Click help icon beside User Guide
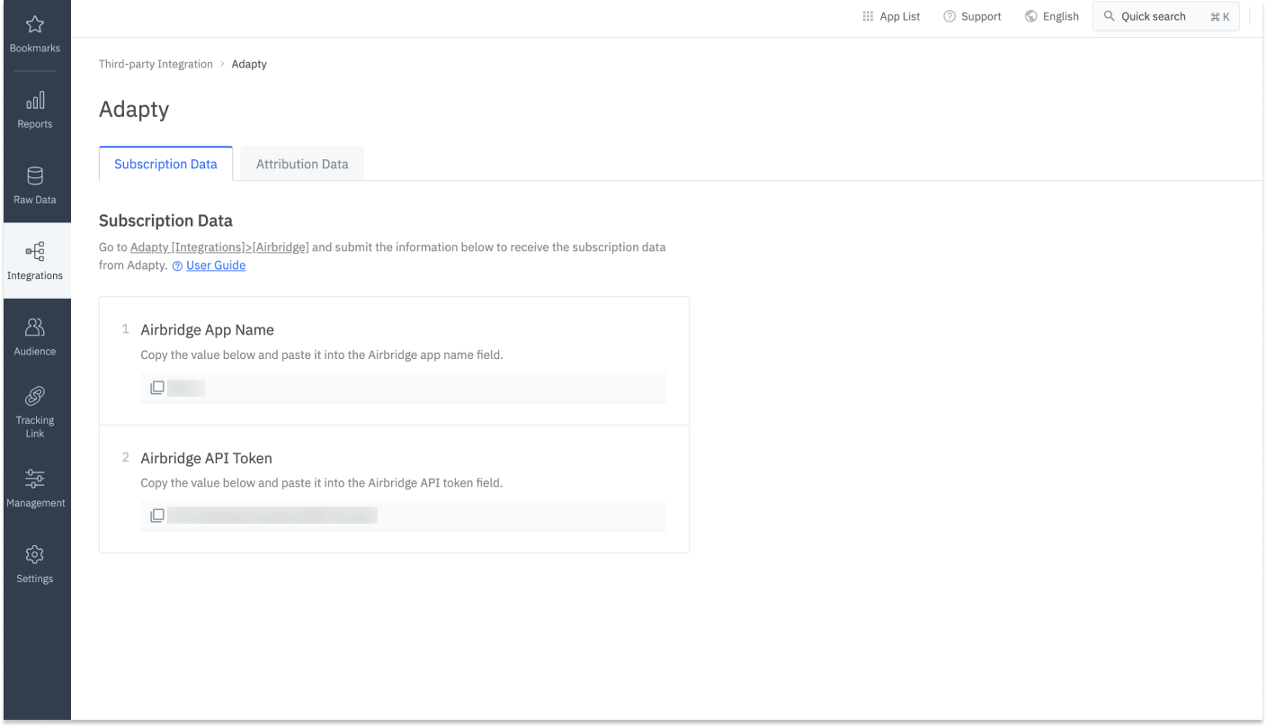The image size is (1266, 727). (x=177, y=266)
